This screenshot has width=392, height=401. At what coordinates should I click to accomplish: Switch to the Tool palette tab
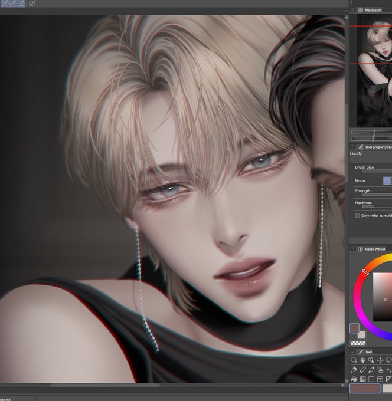(x=365, y=352)
